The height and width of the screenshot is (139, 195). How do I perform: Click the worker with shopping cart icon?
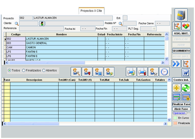(153, 72)
